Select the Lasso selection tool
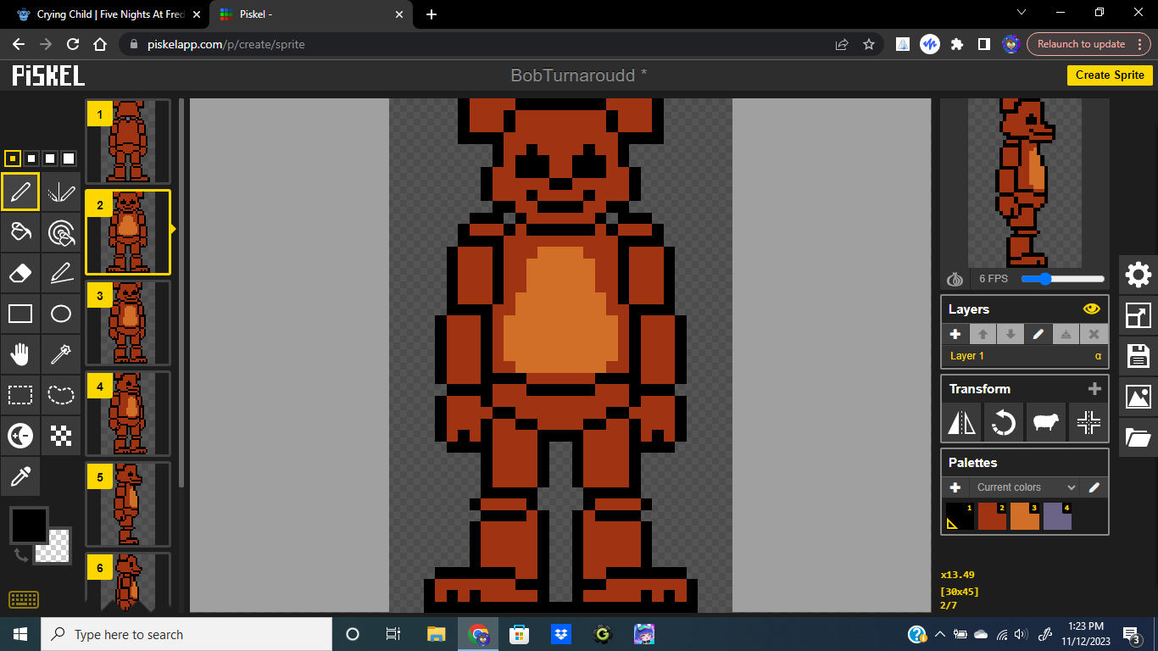This screenshot has width=1158, height=651. coord(61,395)
